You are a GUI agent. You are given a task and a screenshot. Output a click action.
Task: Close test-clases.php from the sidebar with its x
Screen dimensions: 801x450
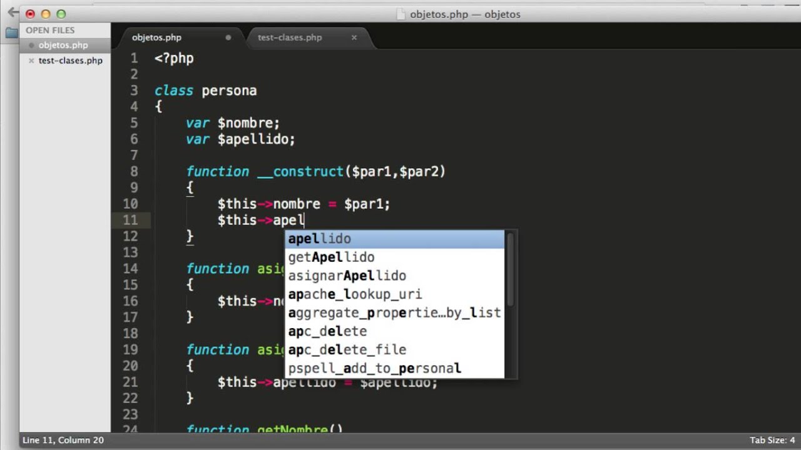(31, 60)
